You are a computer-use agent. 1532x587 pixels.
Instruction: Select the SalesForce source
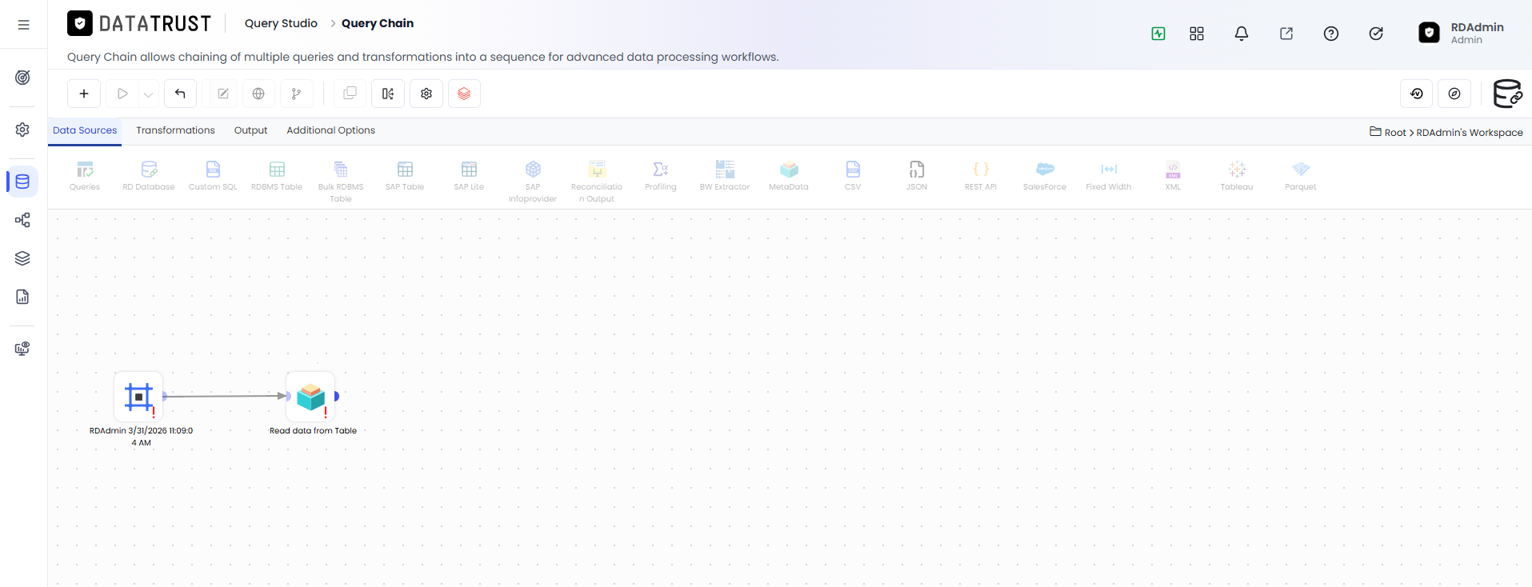[1045, 176]
